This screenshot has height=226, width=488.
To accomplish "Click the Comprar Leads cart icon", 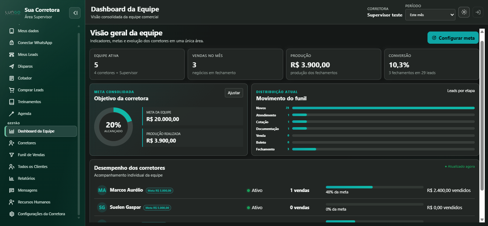I will click(11, 90).
